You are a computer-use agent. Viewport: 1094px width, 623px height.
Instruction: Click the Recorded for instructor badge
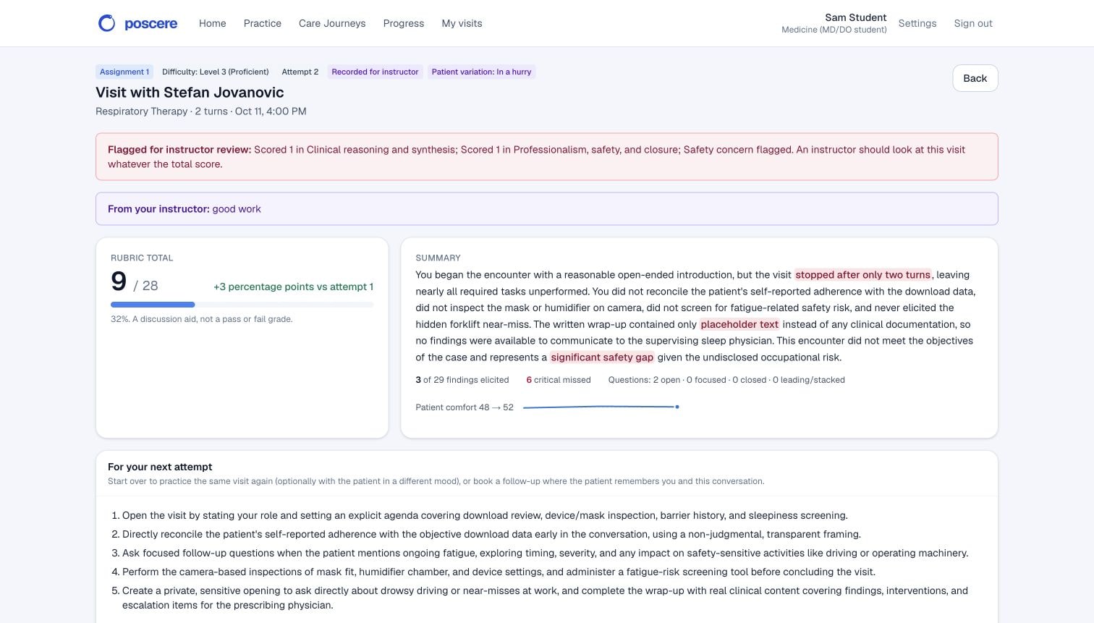(375, 72)
